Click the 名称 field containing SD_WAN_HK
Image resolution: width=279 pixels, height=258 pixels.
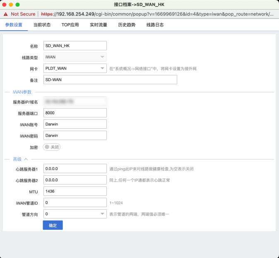click(75, 46)
